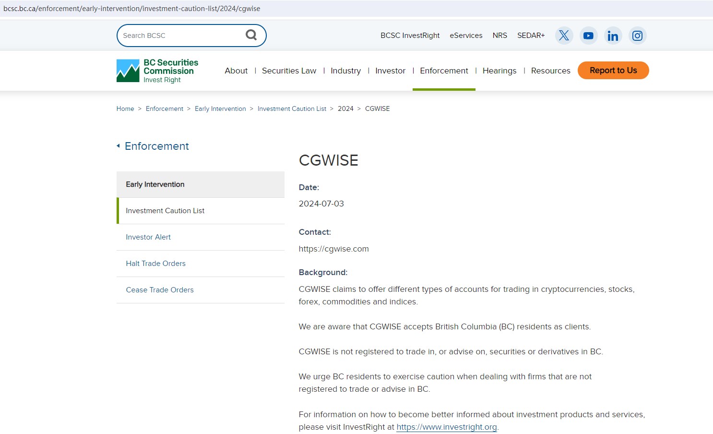Screen dimensions: 713x434
Task: Open the Securities Law menu
Action: [x=289, y=71]
